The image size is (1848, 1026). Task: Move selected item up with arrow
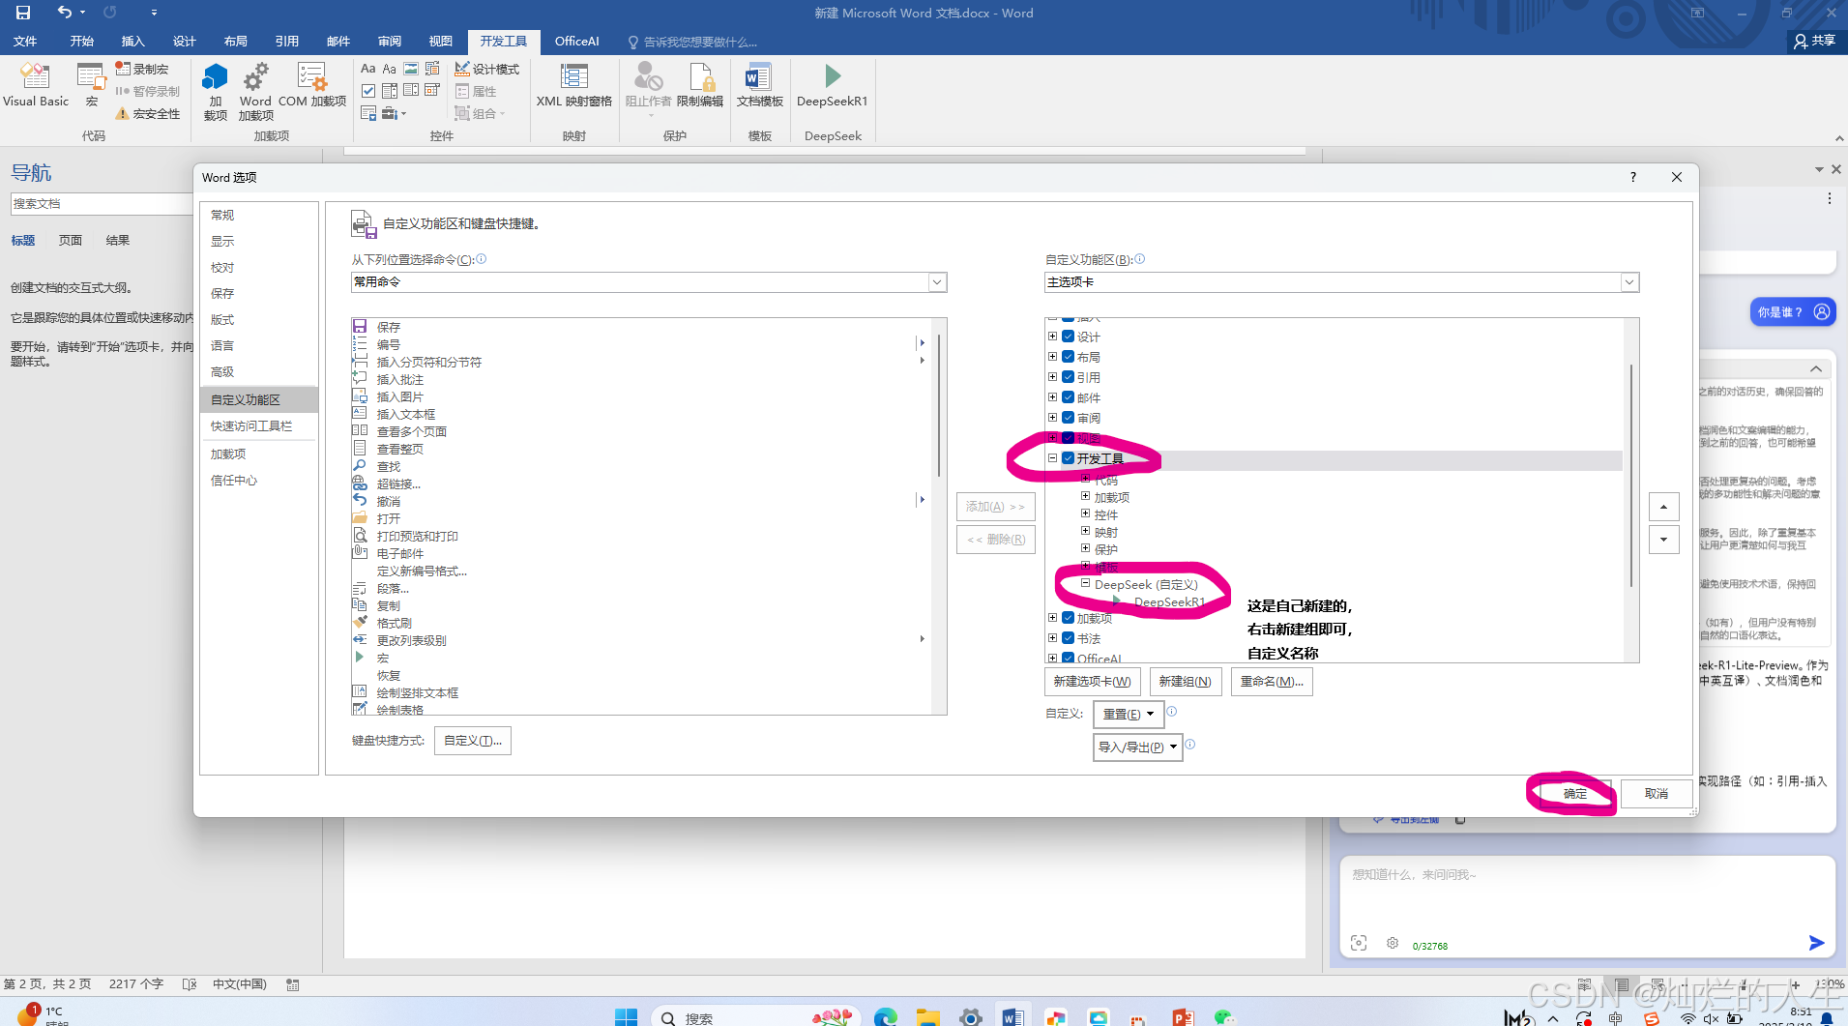[1663, 507]
